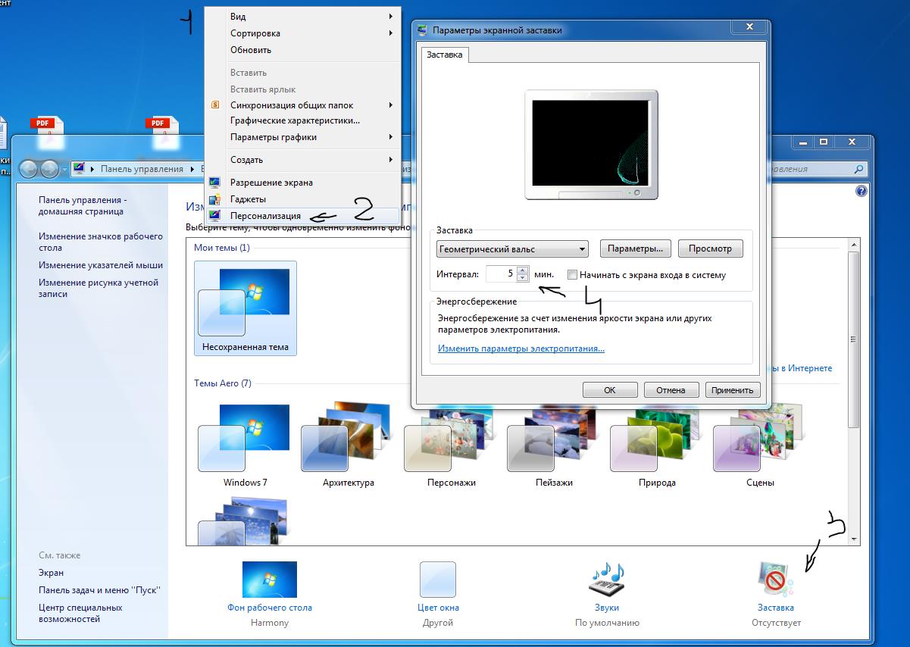
Task: Click the Разрешение экрана monitor icon
Action: tap(215, 183)
